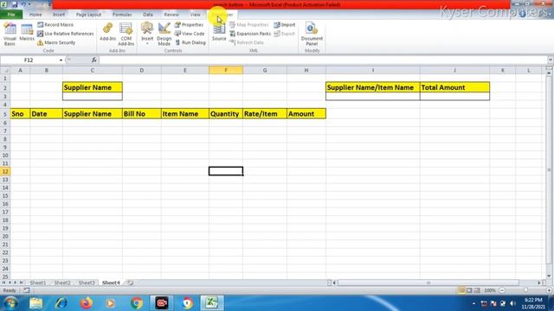Select the Item Name header cell

184,114
